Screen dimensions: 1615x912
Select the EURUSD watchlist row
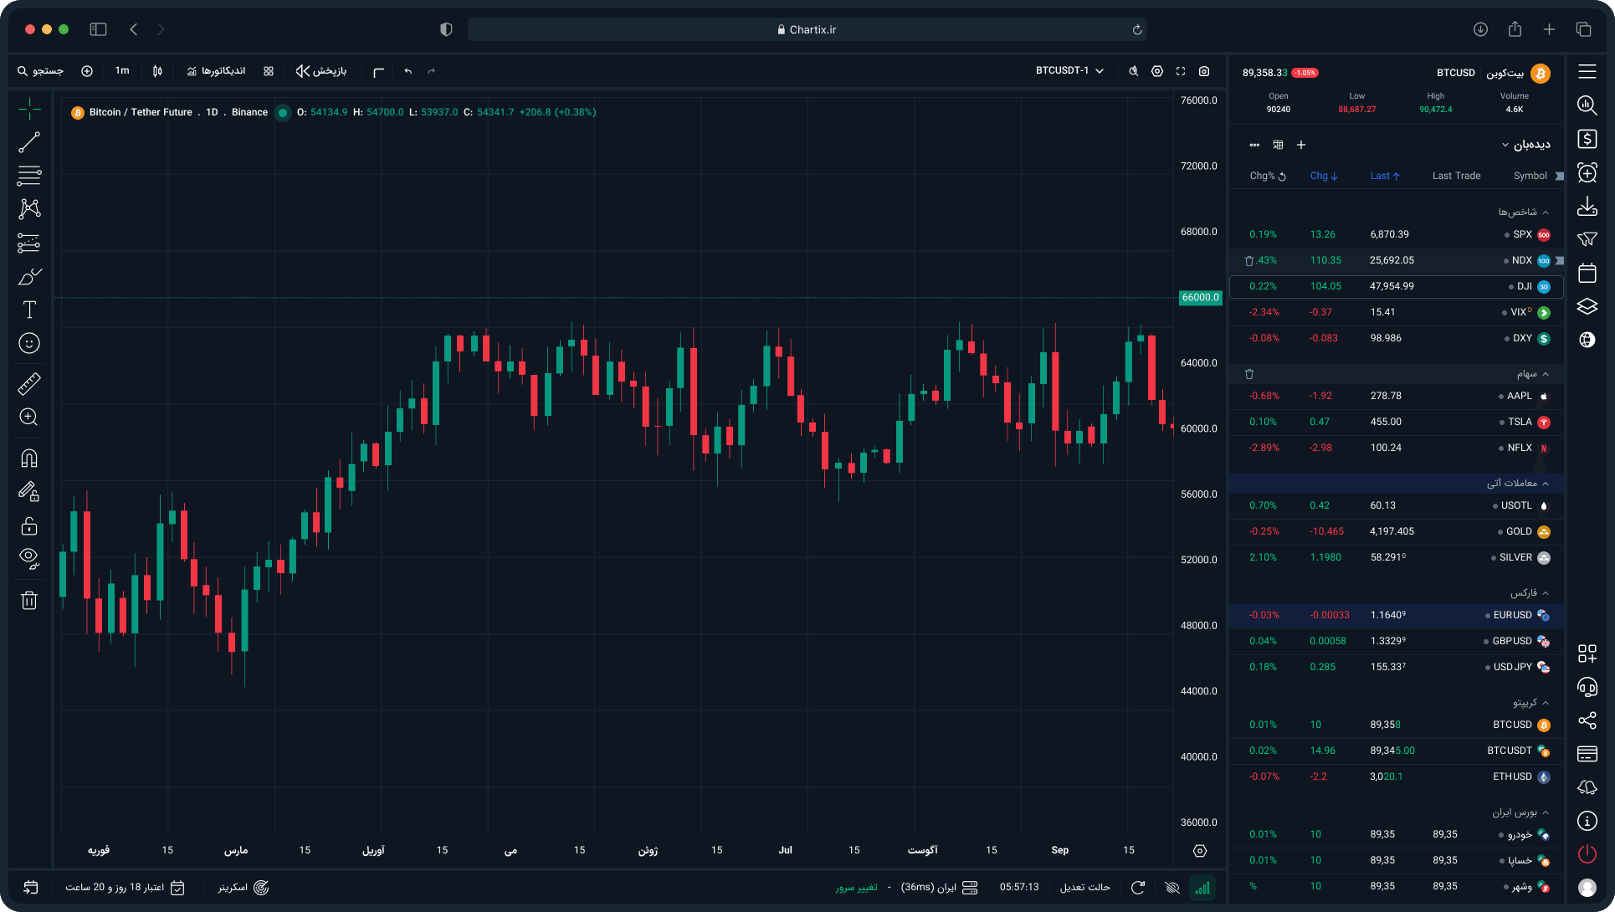[1396, 615]
